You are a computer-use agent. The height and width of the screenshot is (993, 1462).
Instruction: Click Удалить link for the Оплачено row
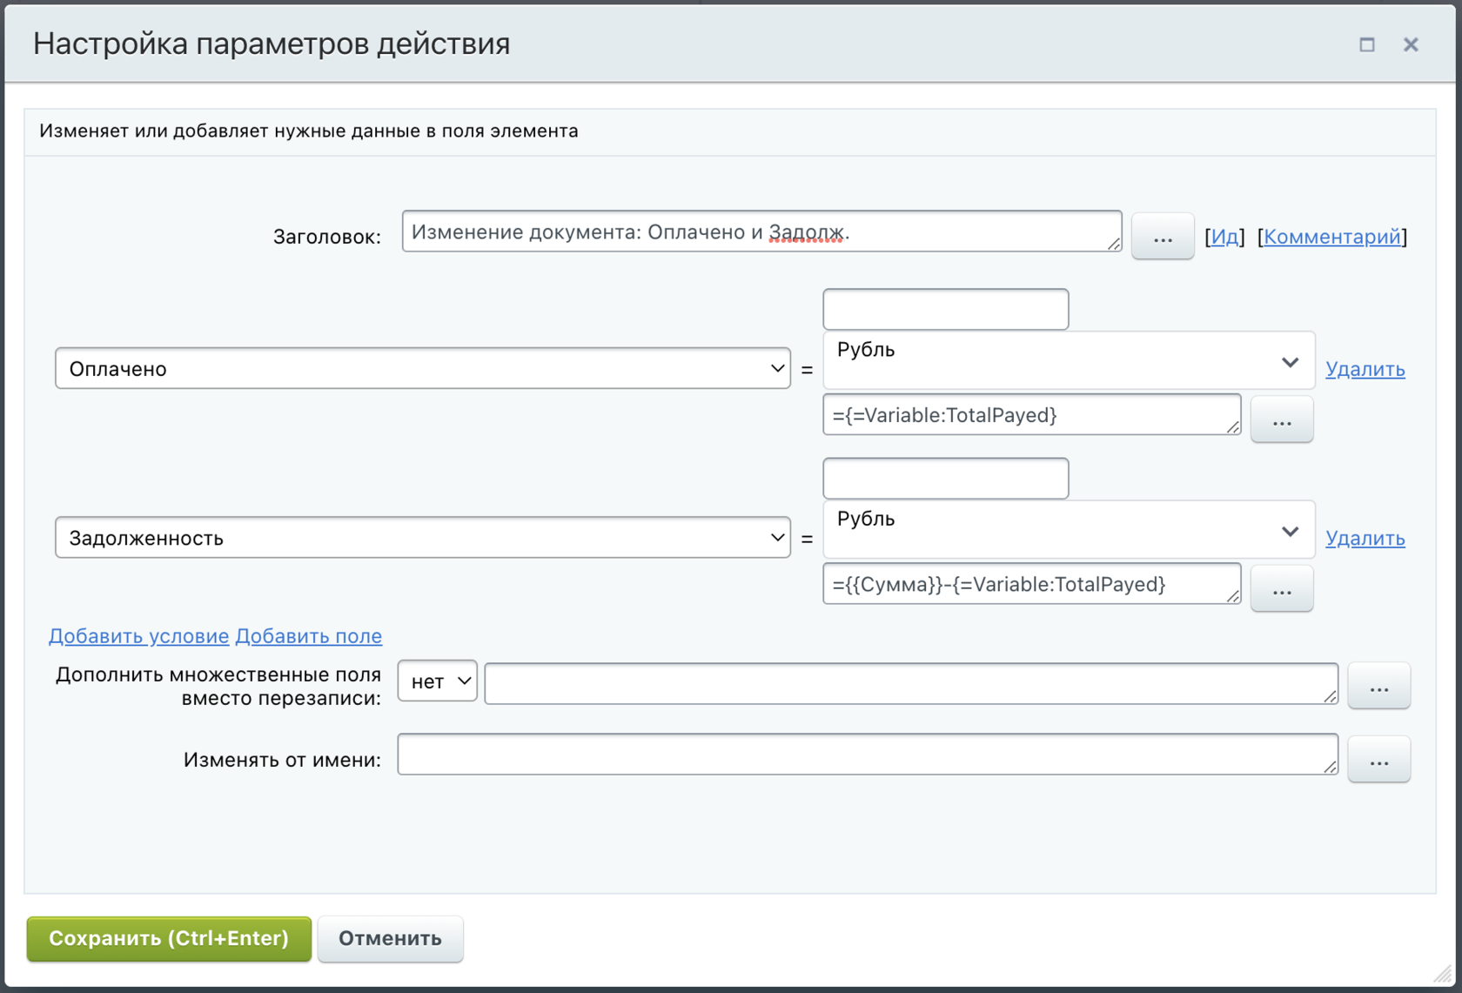point(1365,369)
